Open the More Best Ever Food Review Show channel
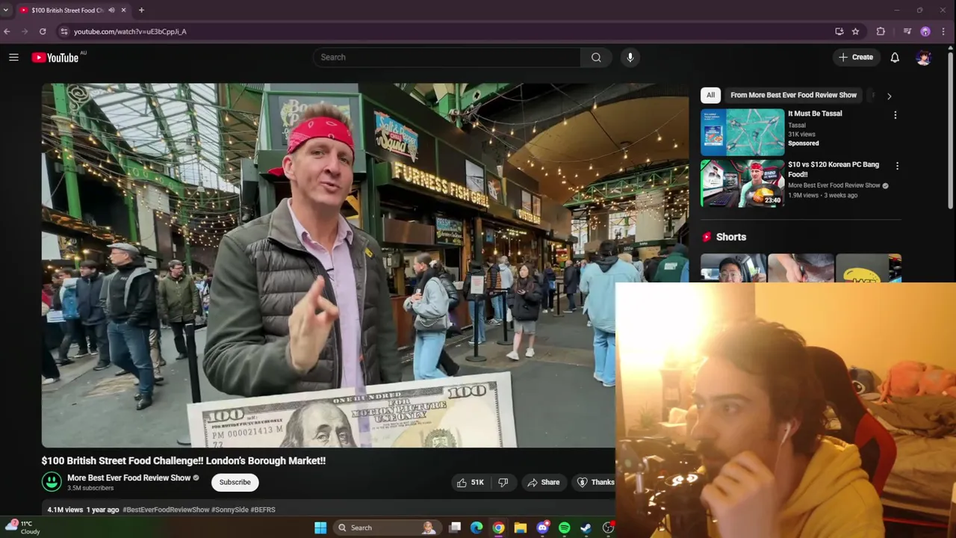Image resolution: width=956 pixels, height=538 pixels. pos(128,477)
